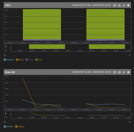Zoom in the Disk I/O overview with plus
Image resolution: width=134 pixels, height=132 pixels.
click(x=6, y=113)
